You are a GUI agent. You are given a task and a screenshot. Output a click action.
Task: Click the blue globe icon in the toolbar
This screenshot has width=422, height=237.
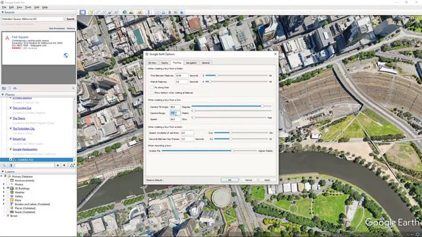click(x=182, y=13)
